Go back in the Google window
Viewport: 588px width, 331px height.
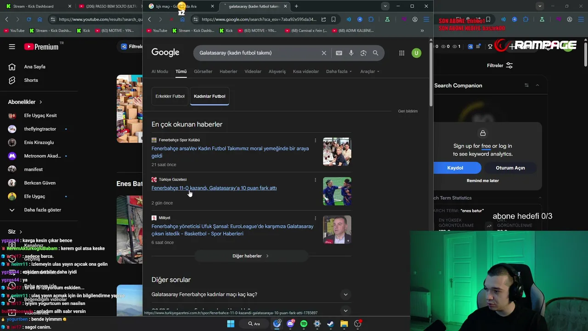[149, 19]
